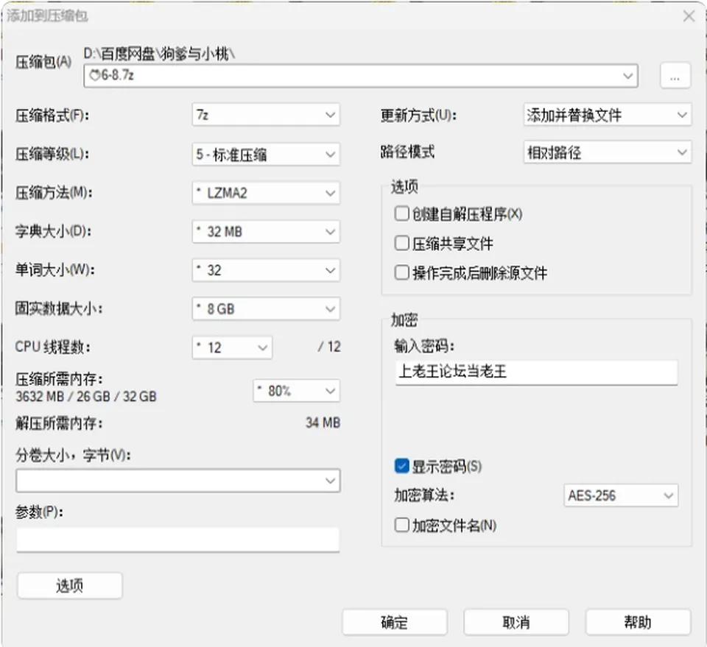Screen dimensions: 707x647
Task: Enable 加密文件名 checkbox
Action: coord(401,525)
